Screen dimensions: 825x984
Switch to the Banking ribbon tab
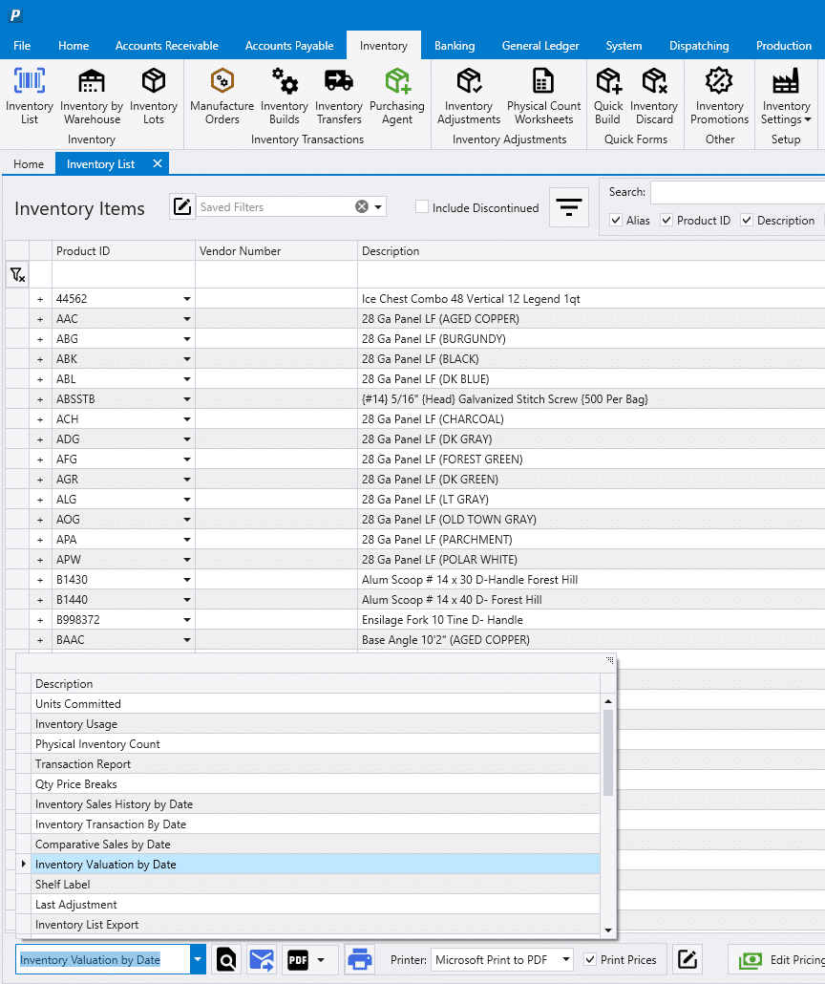[455, 45]
